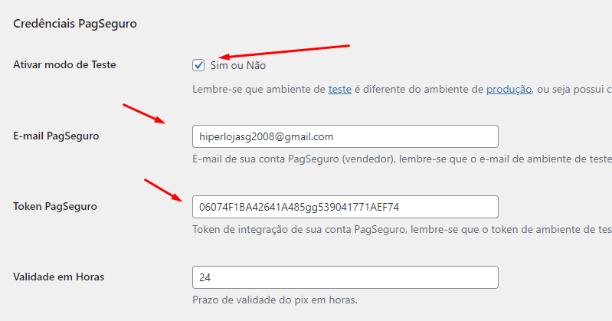Select 'Prazo de validade do pix em horas.' text

[x=275, y=300]
